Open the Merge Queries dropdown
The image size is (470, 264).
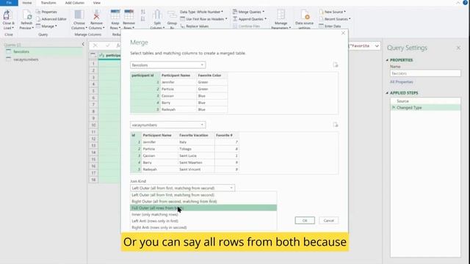(x=249, y=12)
